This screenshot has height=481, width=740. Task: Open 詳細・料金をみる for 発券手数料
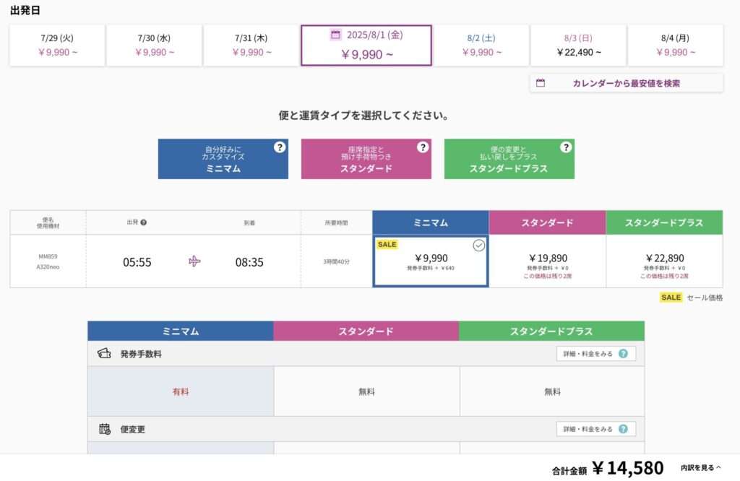click(x=596, y=354)
